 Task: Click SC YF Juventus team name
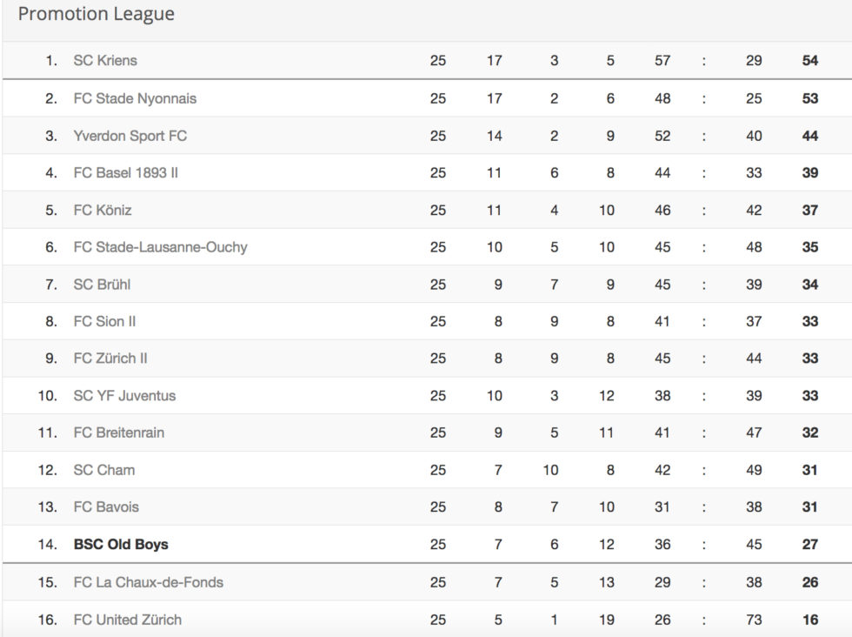[x=124, y=395]
